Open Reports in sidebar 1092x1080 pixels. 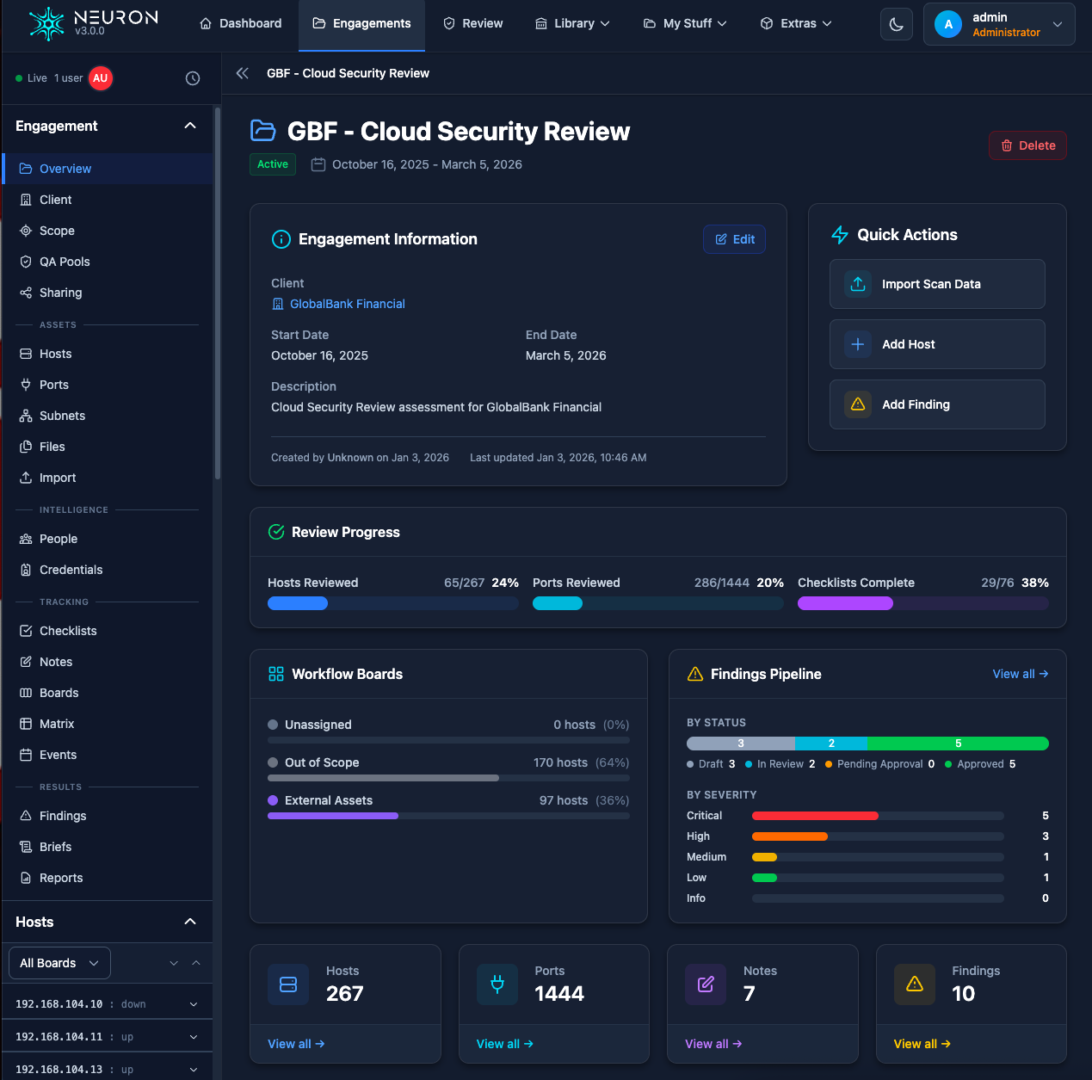pos(108,878)
